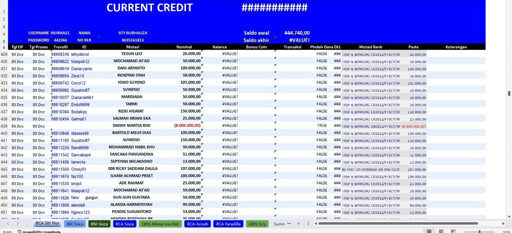Select the Page Layout view icon
512x233 pixels.
(442, 231)
